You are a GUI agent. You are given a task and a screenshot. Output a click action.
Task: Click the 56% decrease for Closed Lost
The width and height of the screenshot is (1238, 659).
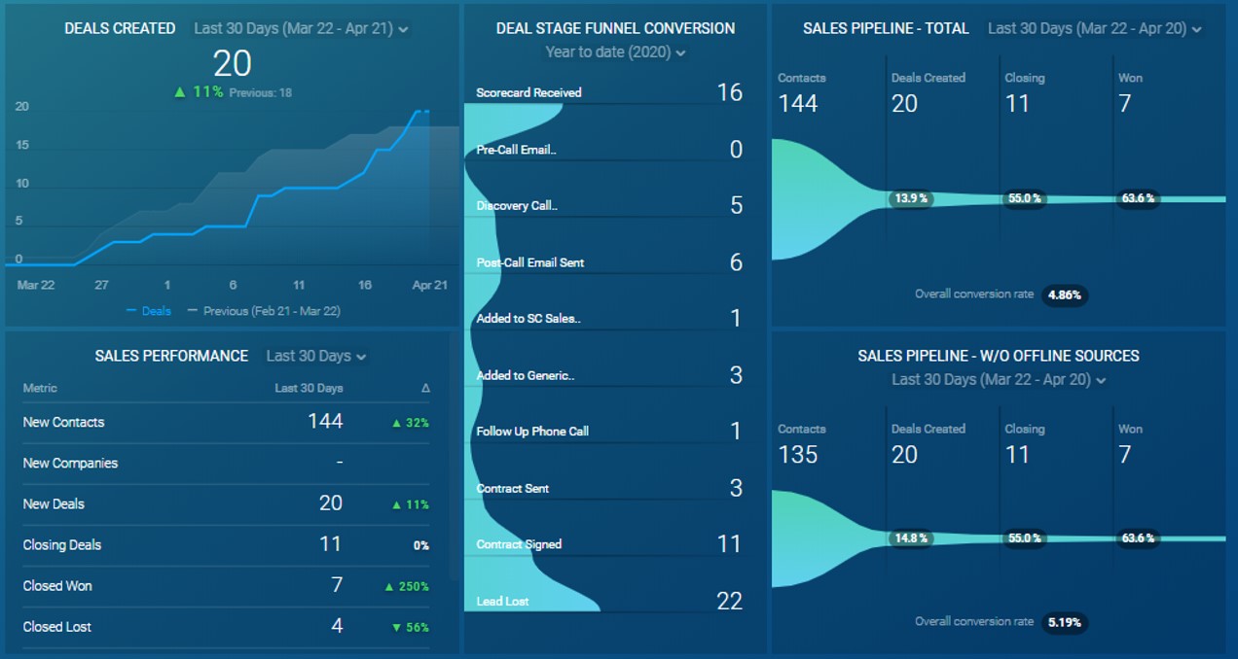point(410,628)
